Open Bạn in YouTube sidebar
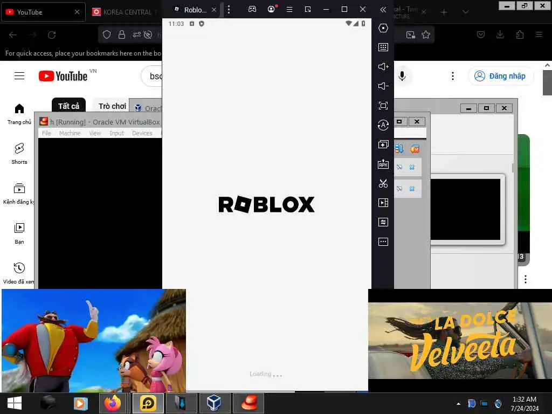 pyautogui.click(x=19, y=233)
